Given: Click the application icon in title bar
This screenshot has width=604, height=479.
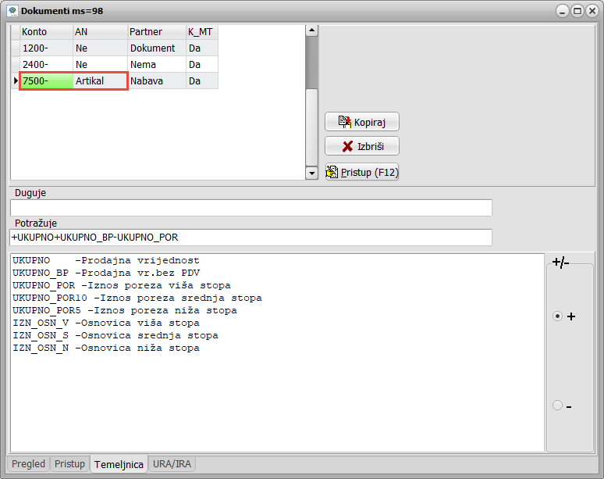Looking at the screenshot, I should click(12, 11).
